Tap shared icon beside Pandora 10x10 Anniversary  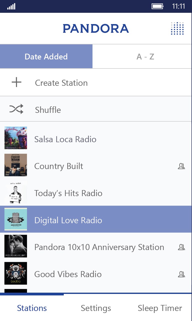click(x=181, y=247)
